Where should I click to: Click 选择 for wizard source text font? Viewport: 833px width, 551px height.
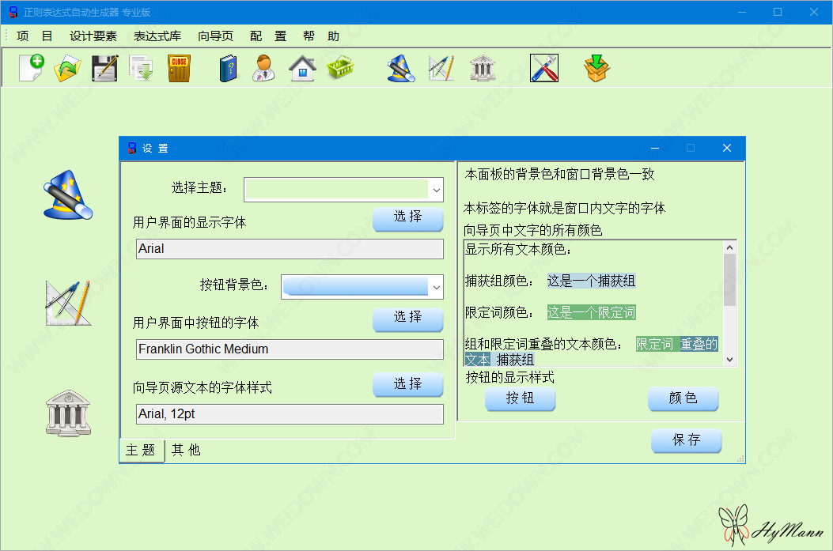click(407, 385)
